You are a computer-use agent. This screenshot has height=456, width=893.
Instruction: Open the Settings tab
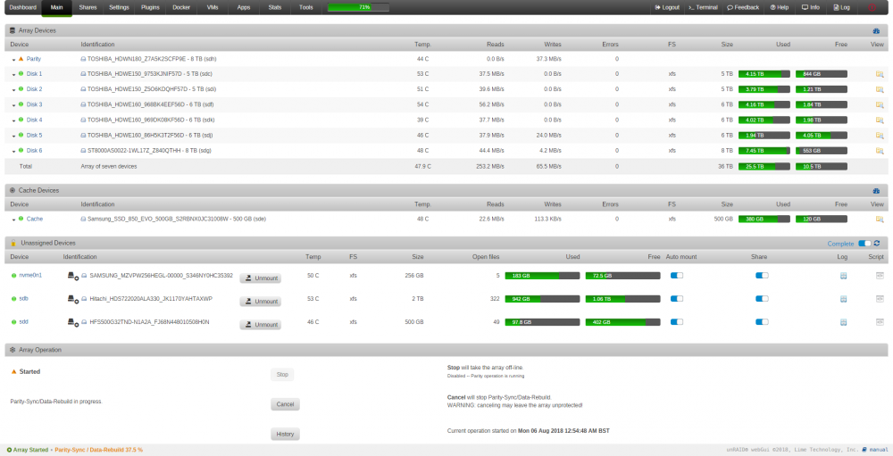tap(119, 7)
